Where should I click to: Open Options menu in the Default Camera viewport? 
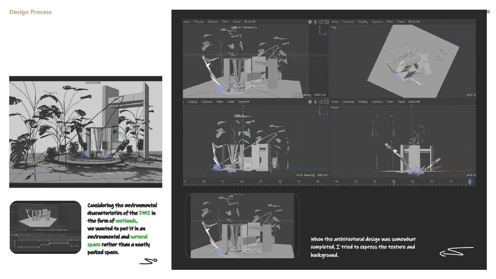click(213, 22)
